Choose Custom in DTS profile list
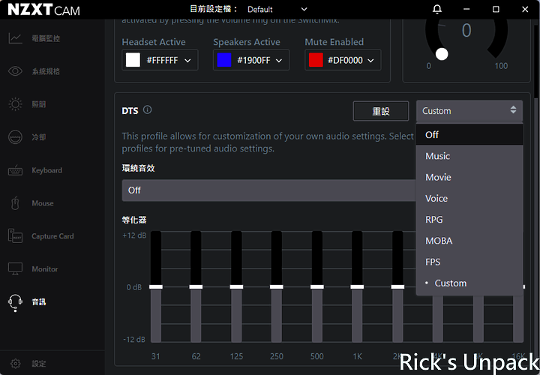 click(x=469, y=283)
